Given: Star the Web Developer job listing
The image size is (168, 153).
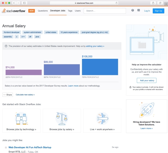Looking at the screenshot, I should click(6, 147).
